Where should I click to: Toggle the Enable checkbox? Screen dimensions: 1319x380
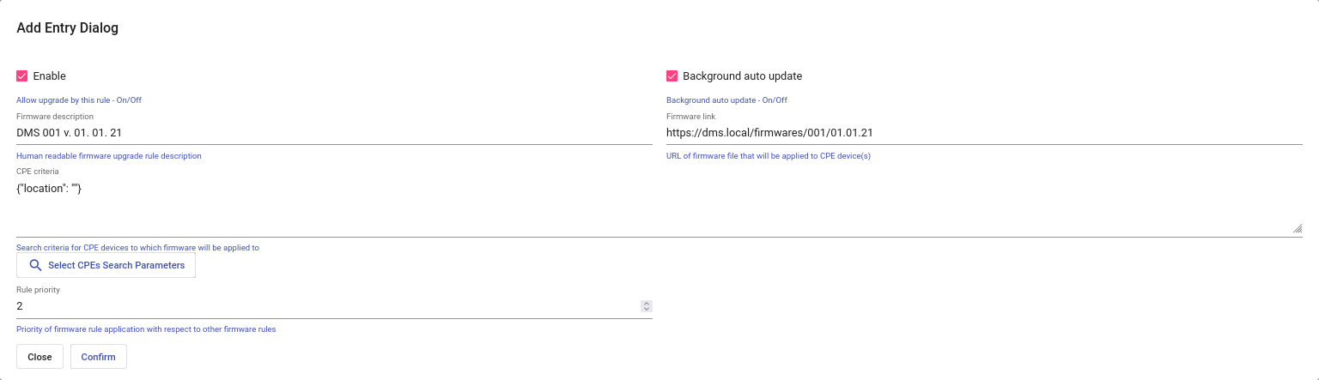tap(22, 76)
